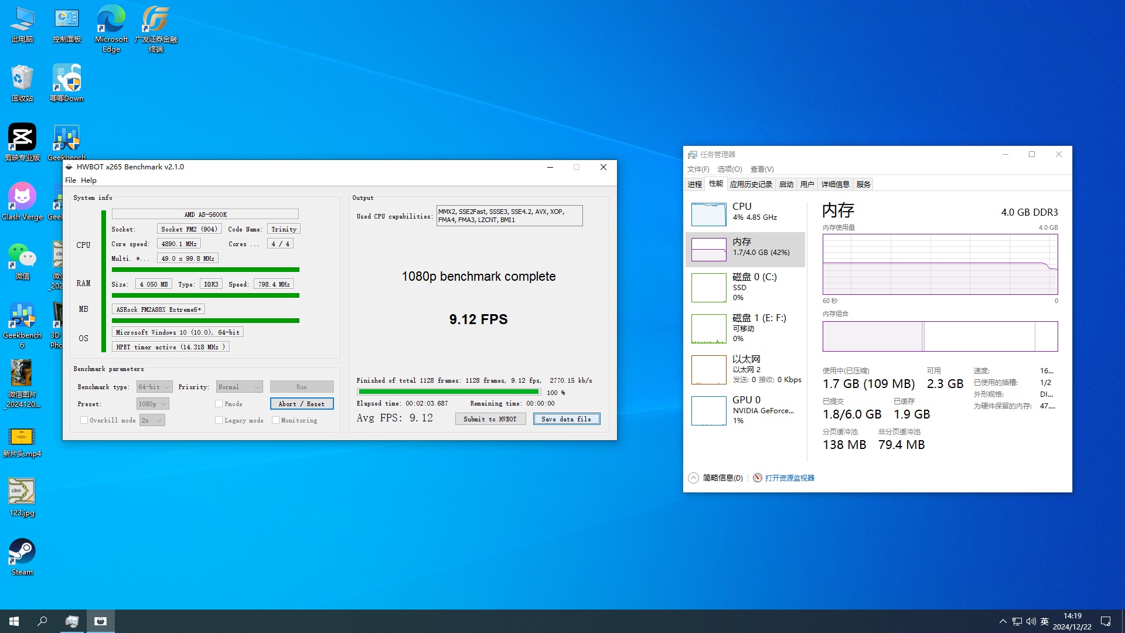Screen dimensions: 1125x633
Task: Open the volume tray icon
Action: point(1031,621)
